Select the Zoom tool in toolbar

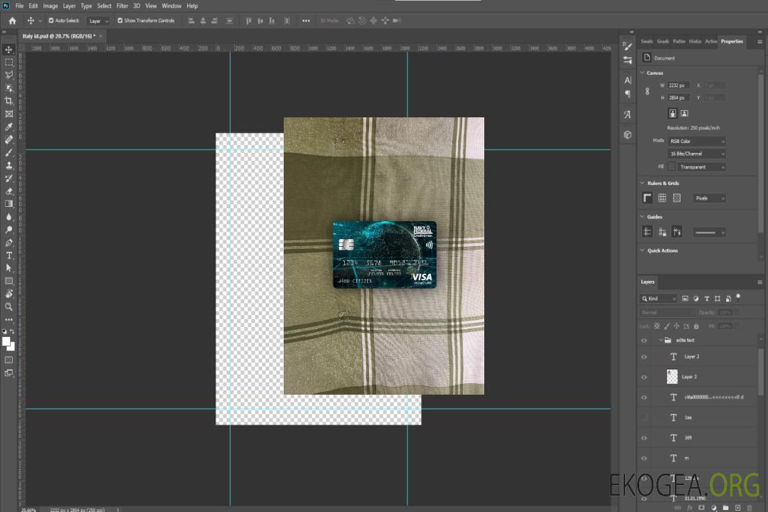pos(9,306)
